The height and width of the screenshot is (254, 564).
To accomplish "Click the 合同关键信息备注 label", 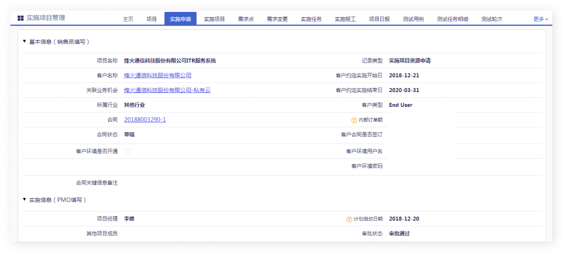I will point(97,182).
